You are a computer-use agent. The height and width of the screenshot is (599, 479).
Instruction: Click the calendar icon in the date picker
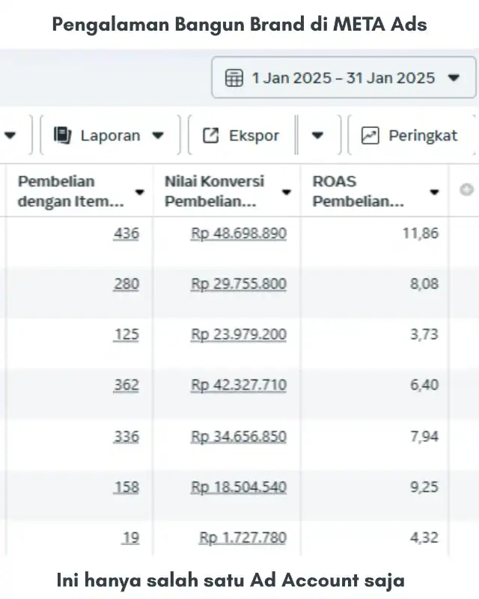click(x=235, y=77)
